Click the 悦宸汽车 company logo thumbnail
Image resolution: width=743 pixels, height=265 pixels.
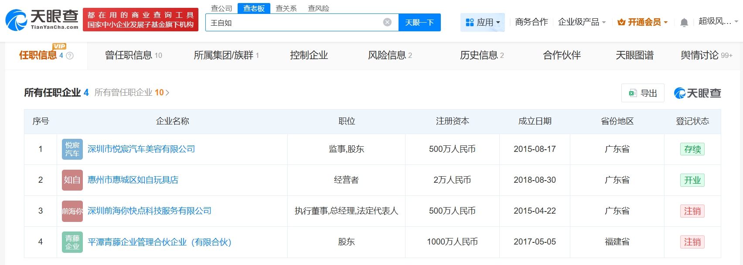click(72, 149)
